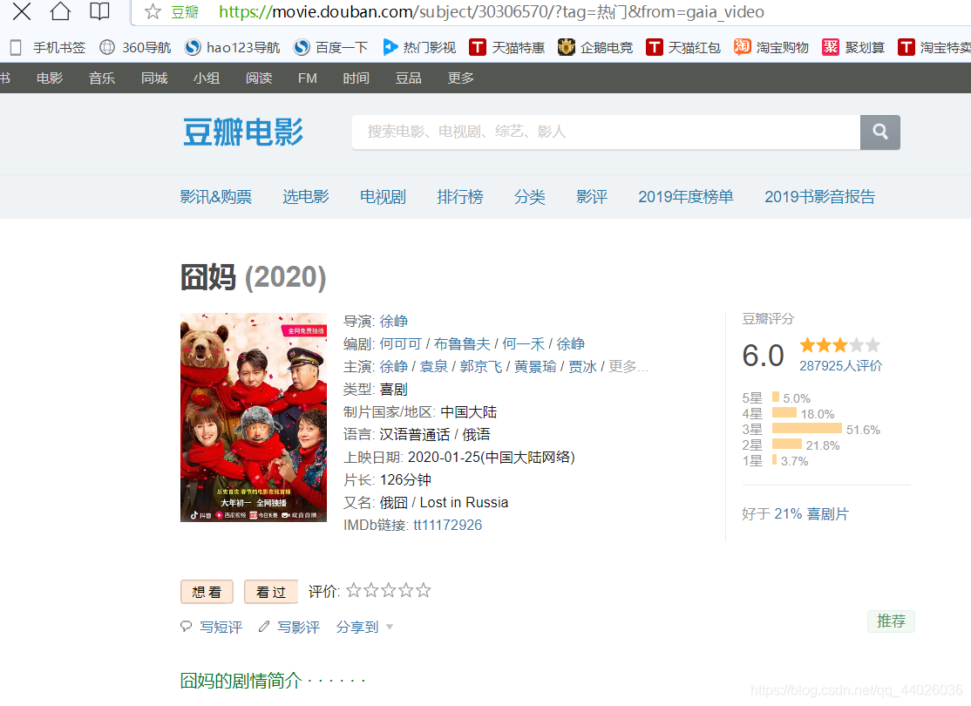
Task: Open 百度一下 bookmark
Action: pyautogui.click(x=330, y=48)
